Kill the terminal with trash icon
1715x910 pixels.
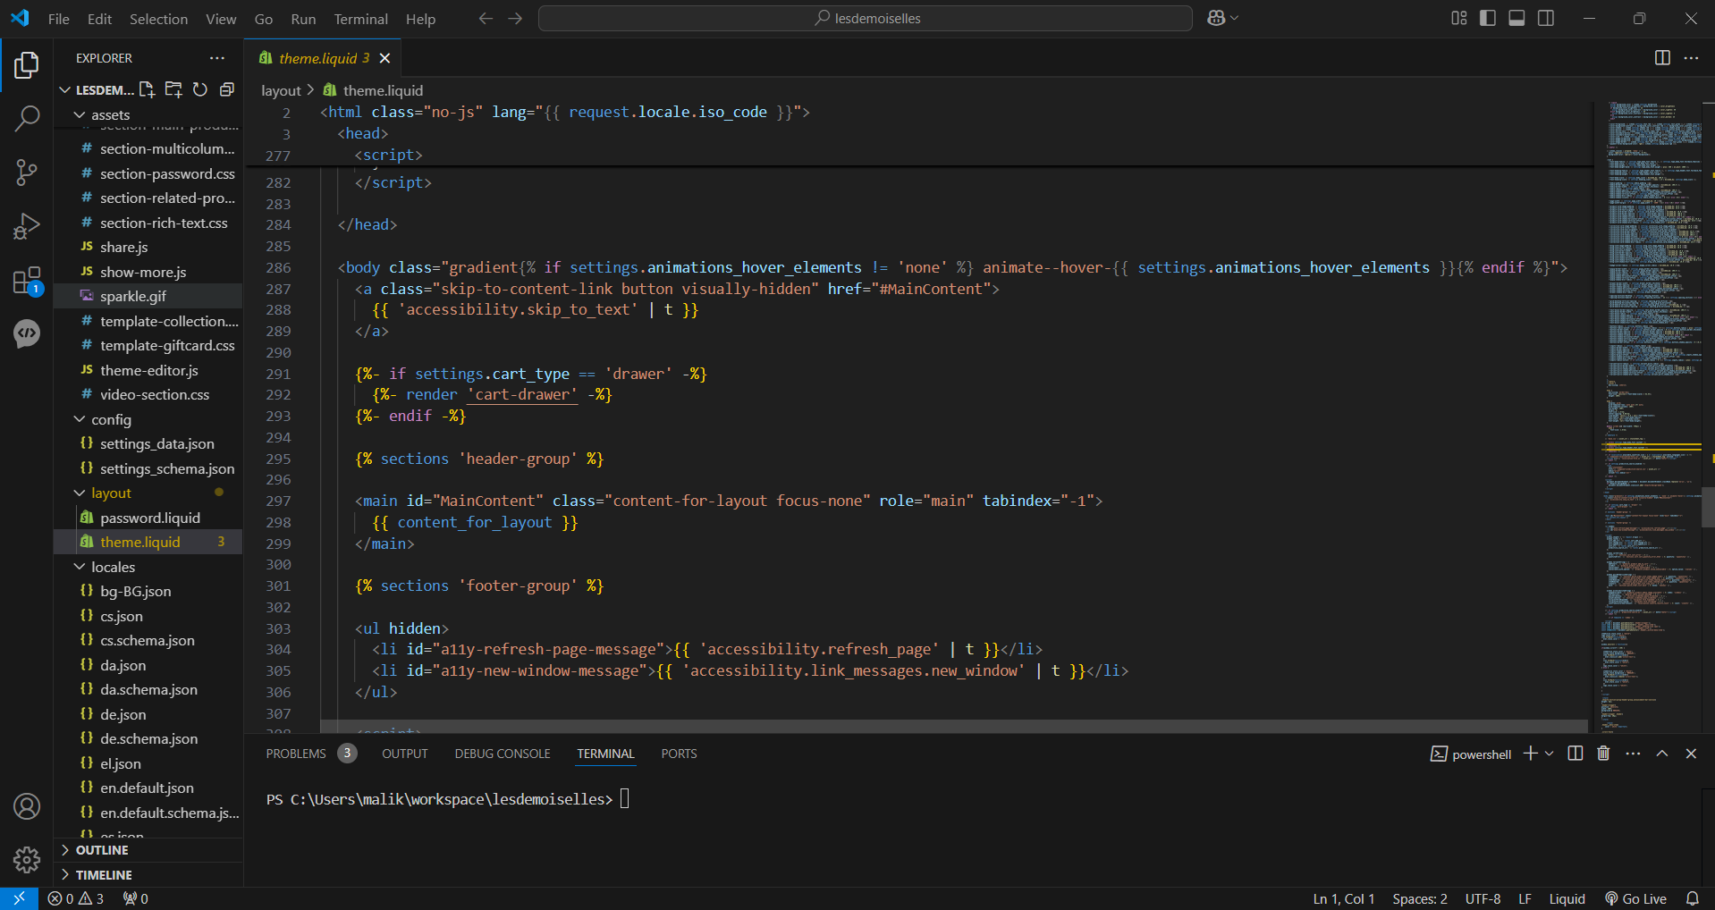click(x=1603, y=754)
